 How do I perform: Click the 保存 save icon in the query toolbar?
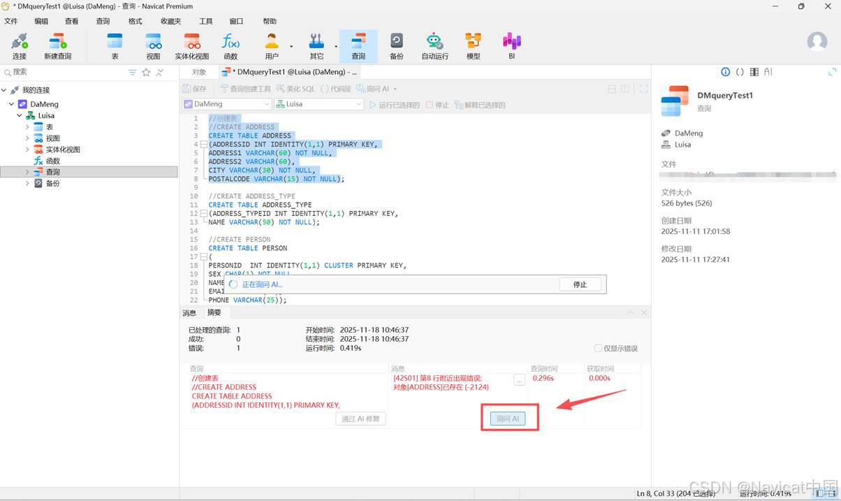click(x=195, y=89)
